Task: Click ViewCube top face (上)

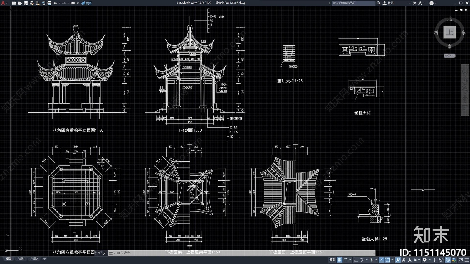Action: tap(449, 32)
